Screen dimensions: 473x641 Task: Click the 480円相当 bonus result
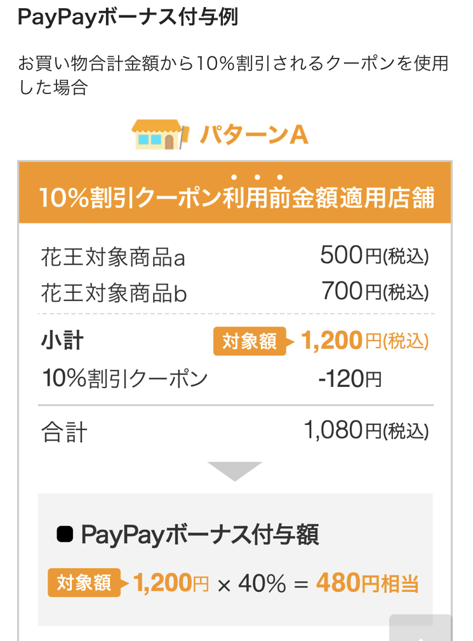368,583
